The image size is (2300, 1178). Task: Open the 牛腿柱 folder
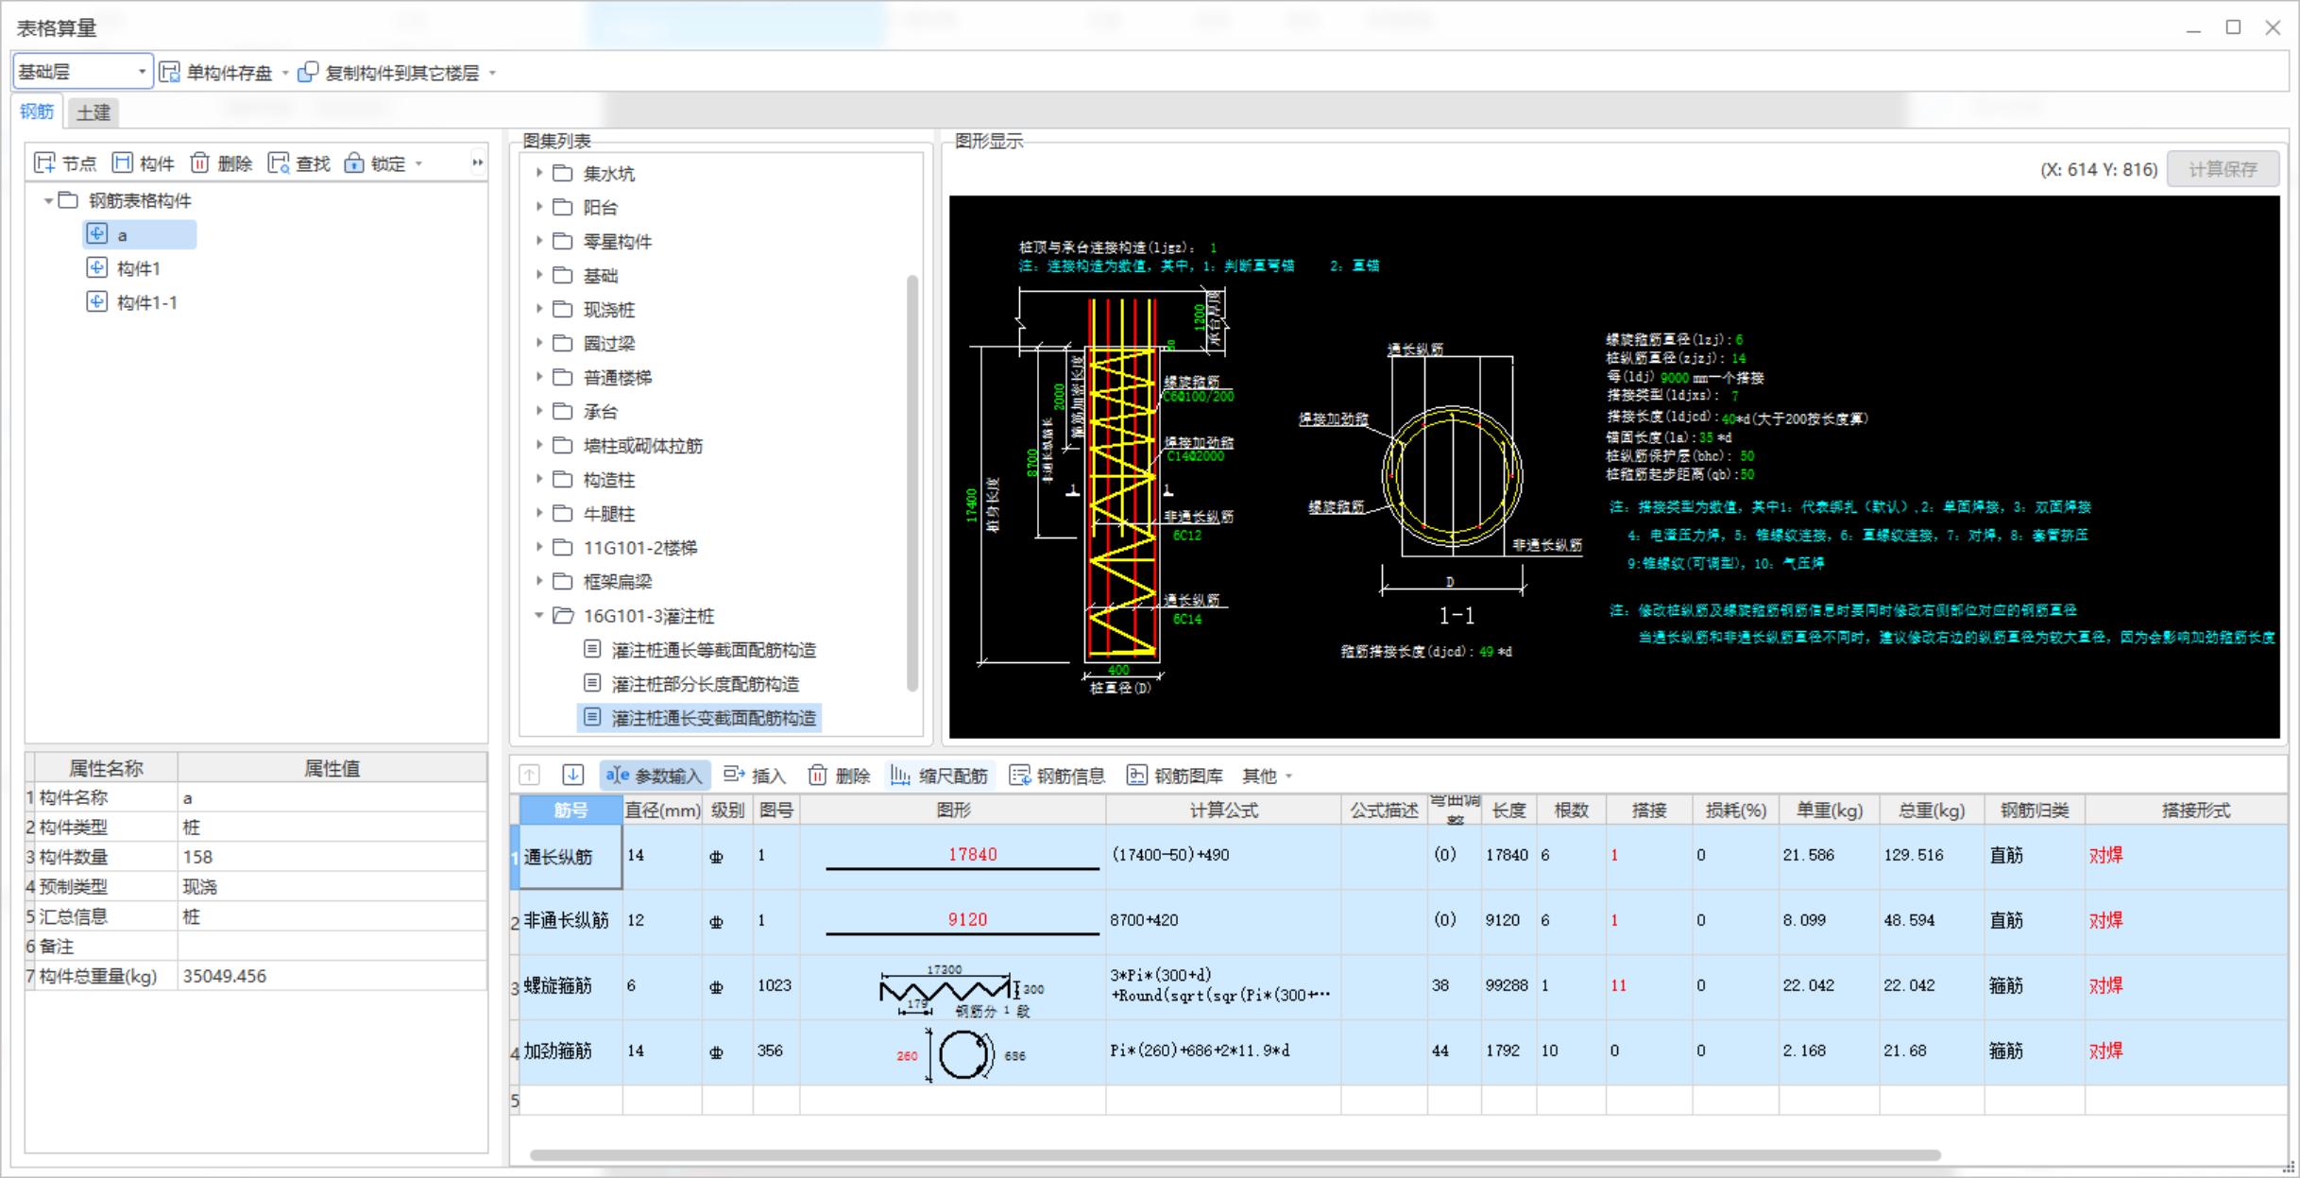[x=608, y=514]
